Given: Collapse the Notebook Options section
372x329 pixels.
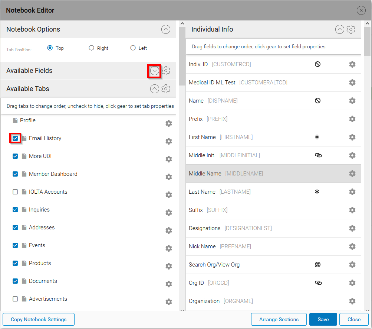Looking at the screenshot, I should (x=166, y=29).
